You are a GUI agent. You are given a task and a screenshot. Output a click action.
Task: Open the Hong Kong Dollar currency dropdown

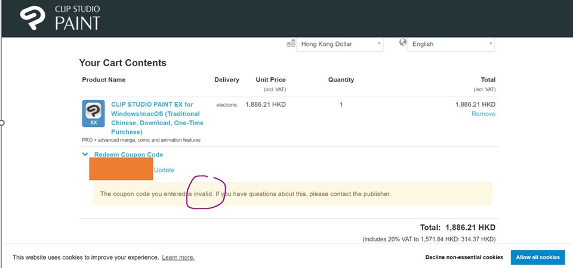tap(340, 44)
